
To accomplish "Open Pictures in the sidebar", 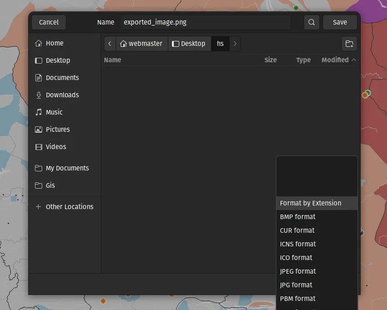I will click(58, 130).
